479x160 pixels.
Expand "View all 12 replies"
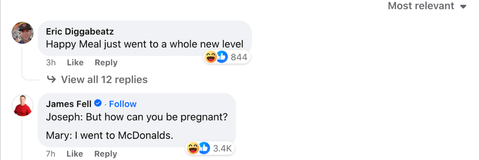pyautogui.click(x=104, y=80)
